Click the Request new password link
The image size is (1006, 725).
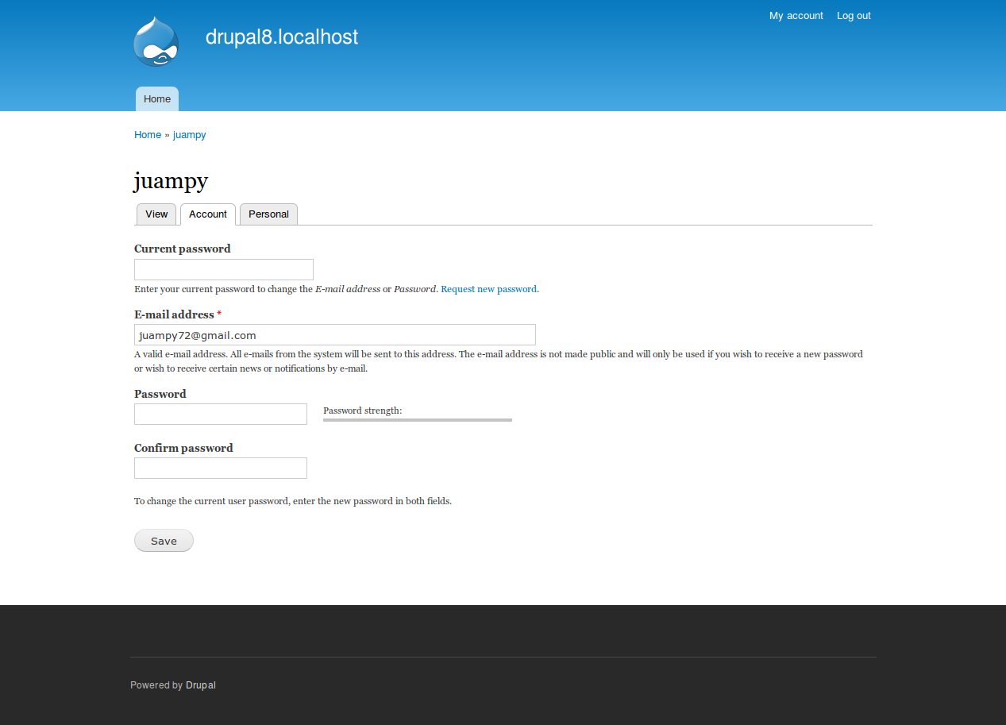(x=488, y=289)
